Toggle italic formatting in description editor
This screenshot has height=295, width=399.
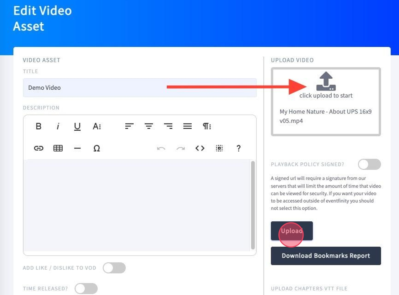coord(58,126)
